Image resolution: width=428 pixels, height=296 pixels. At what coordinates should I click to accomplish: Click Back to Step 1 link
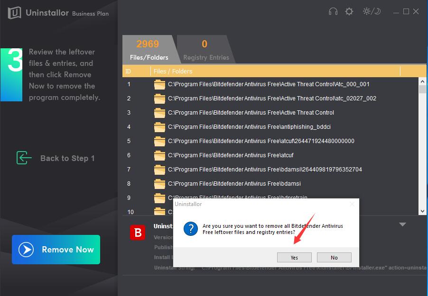pos(67,158)
